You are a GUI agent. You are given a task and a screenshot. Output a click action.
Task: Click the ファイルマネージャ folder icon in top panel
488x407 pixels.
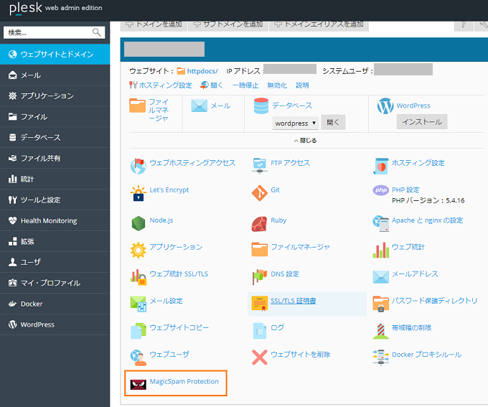(137, 106)
